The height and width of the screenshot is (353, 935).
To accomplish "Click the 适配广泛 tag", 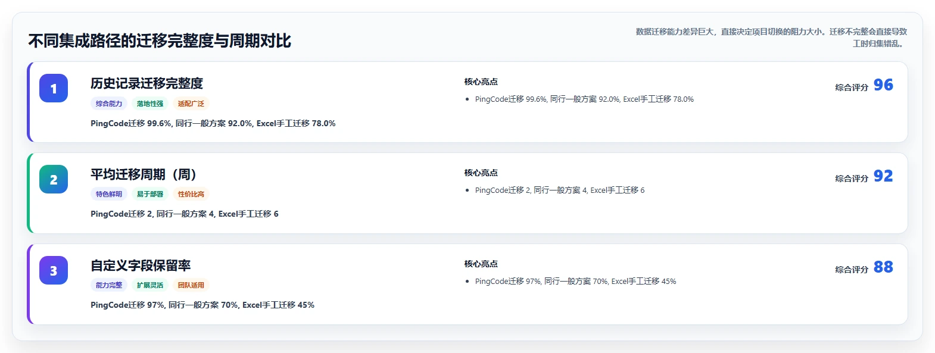I will [x=191, y=104].
